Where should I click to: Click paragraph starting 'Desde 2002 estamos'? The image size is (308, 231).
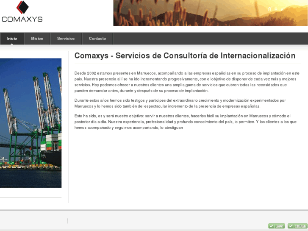[x=187, y=82]
